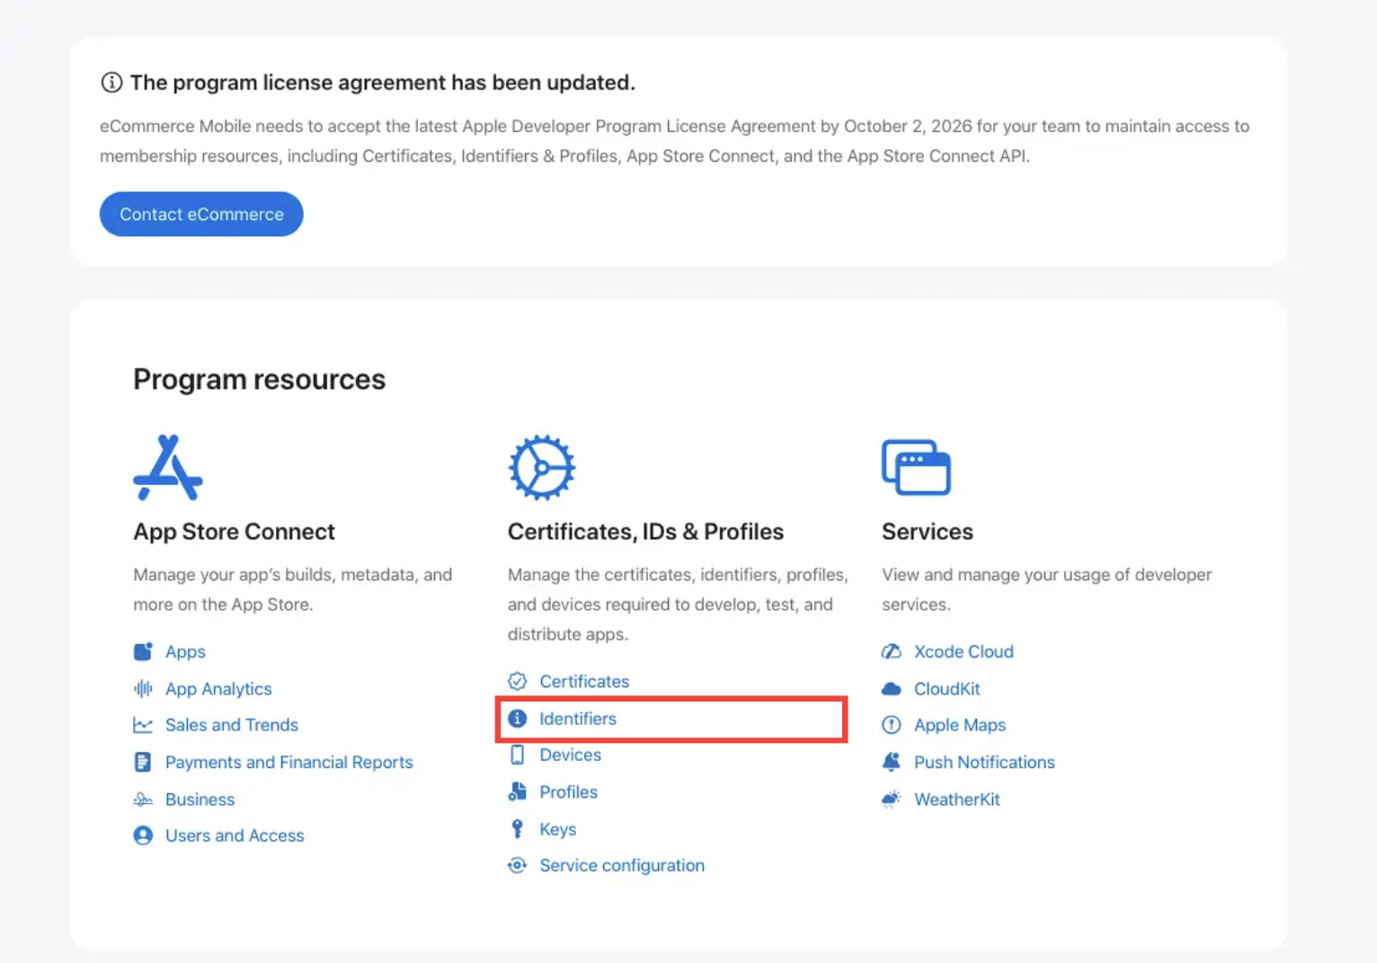The width and height of the screenshot is (1377, 963).
Task: Open the CloudKit link
Action: 947,689
